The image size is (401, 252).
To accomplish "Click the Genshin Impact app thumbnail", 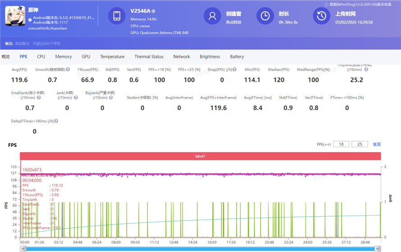I will [16, 16].
